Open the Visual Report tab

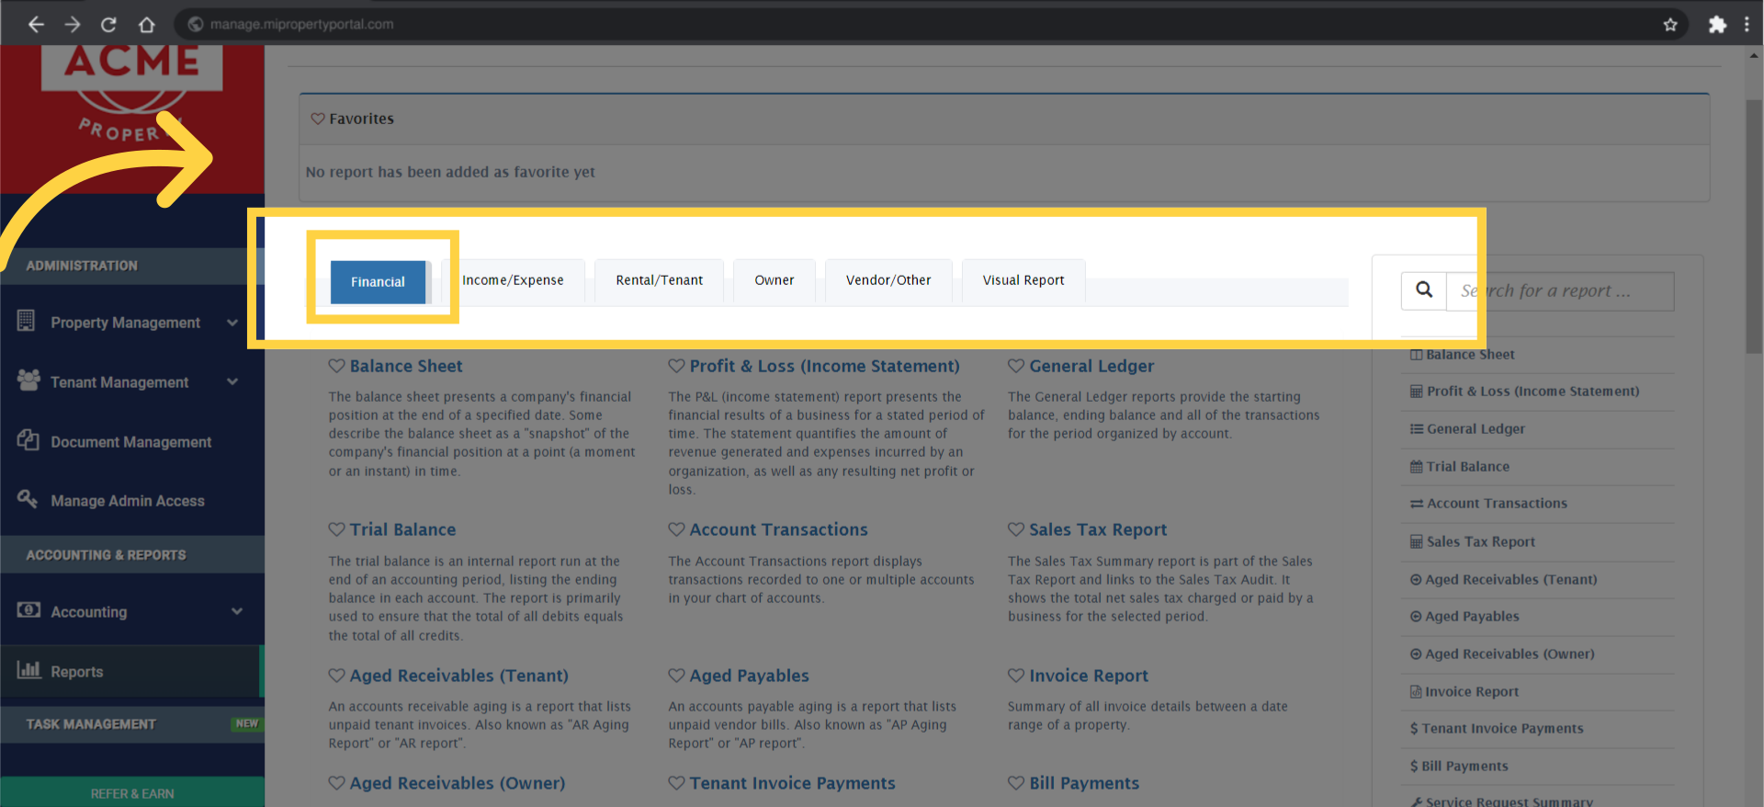tap(1023, 280)
